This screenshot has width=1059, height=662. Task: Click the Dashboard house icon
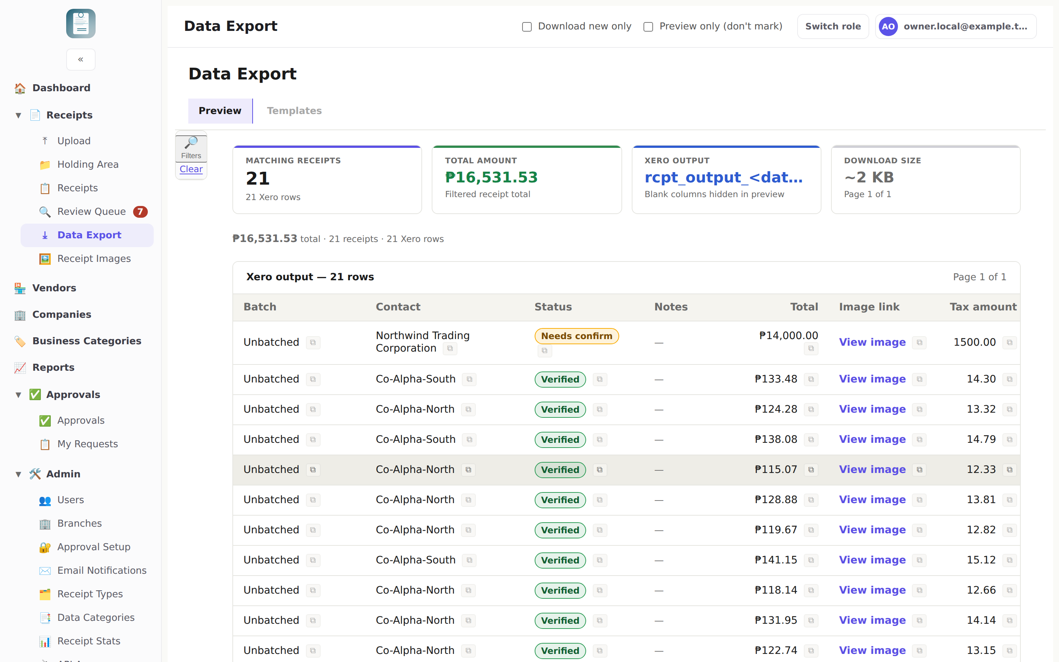pyautogui.click(x=20, y=88)
